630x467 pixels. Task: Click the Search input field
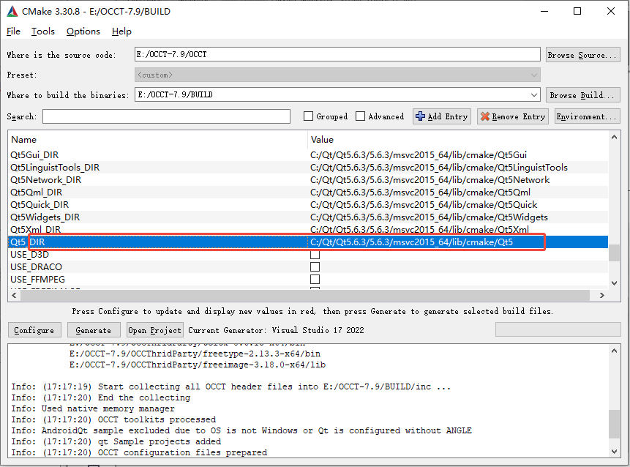(166, 116)
